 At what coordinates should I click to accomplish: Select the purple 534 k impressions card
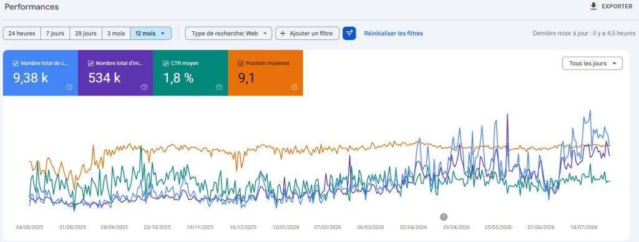(x=115, y=73)
